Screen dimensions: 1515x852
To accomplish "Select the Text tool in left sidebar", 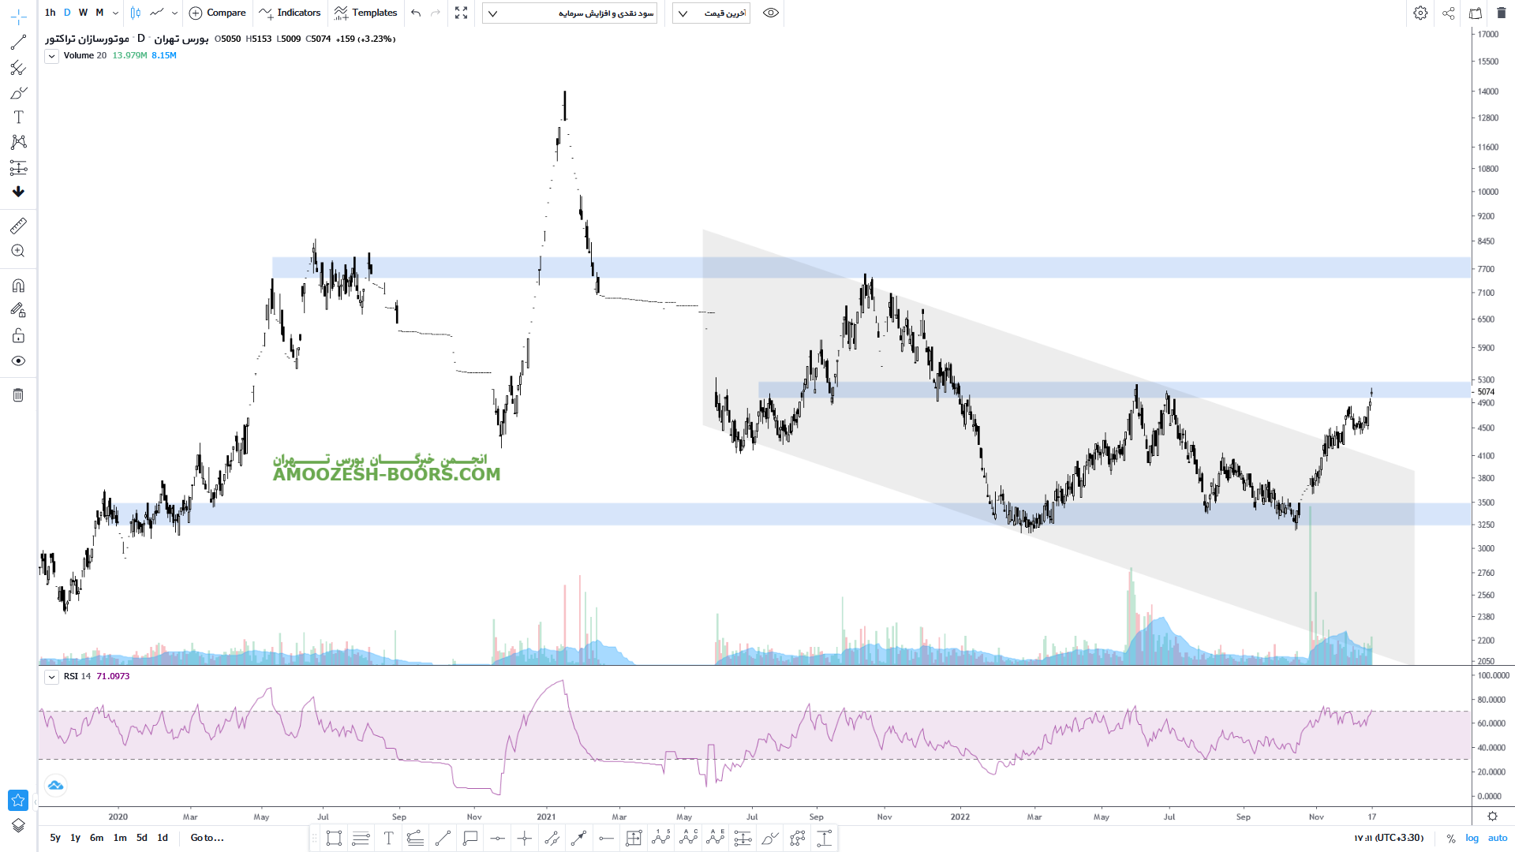I will click(x=18, y=118).
